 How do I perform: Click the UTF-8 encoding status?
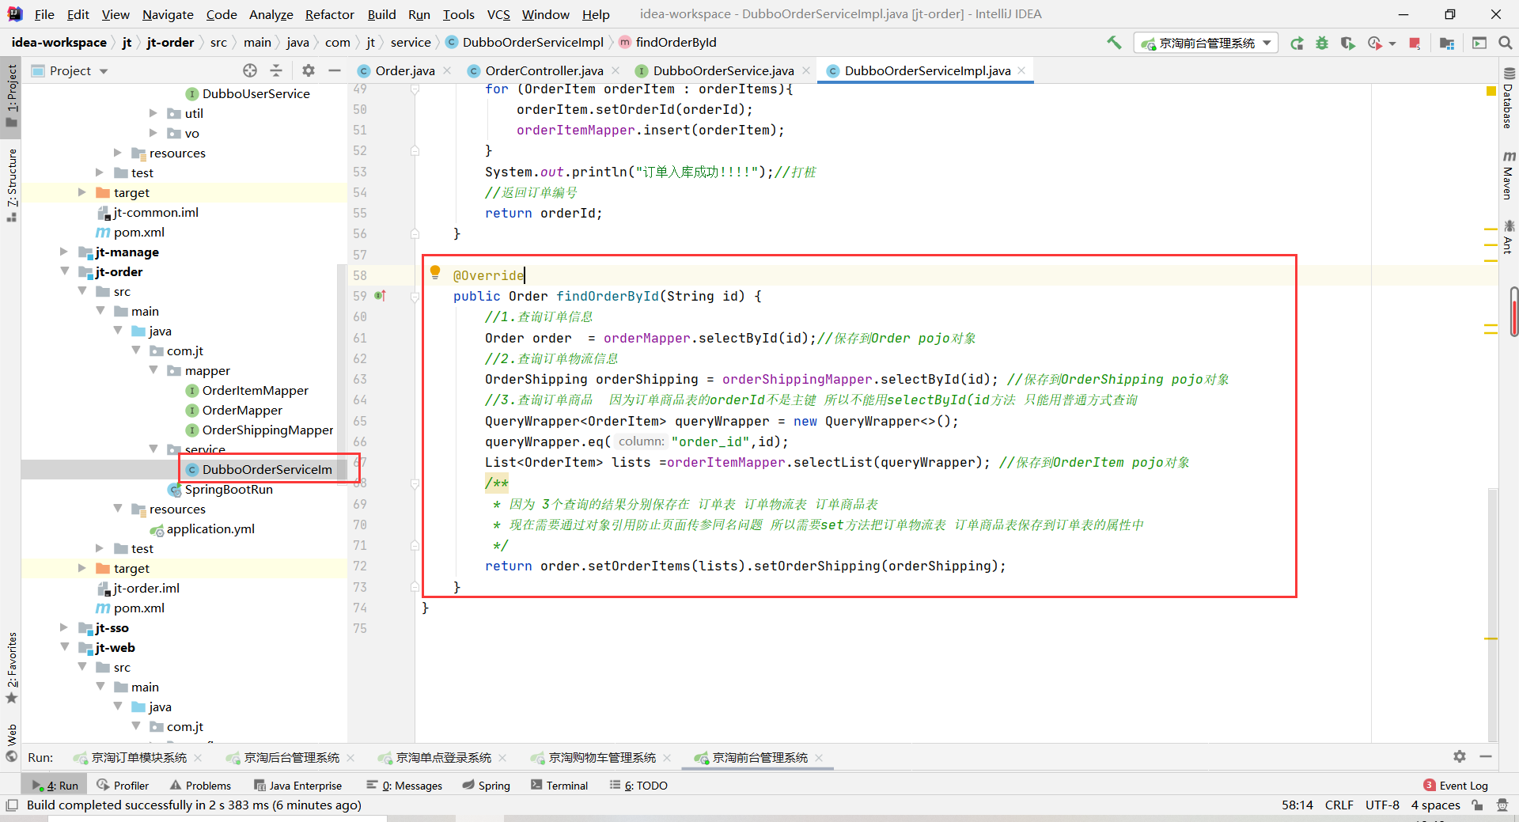point(1382,805)
